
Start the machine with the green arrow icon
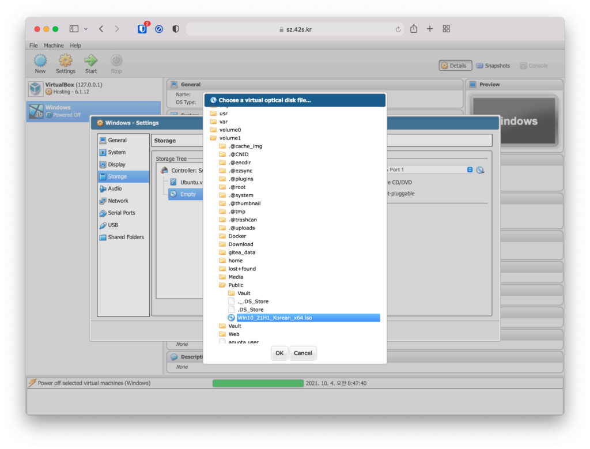tap(90, 60)
